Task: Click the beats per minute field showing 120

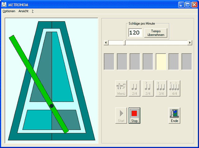Action: 135,33
